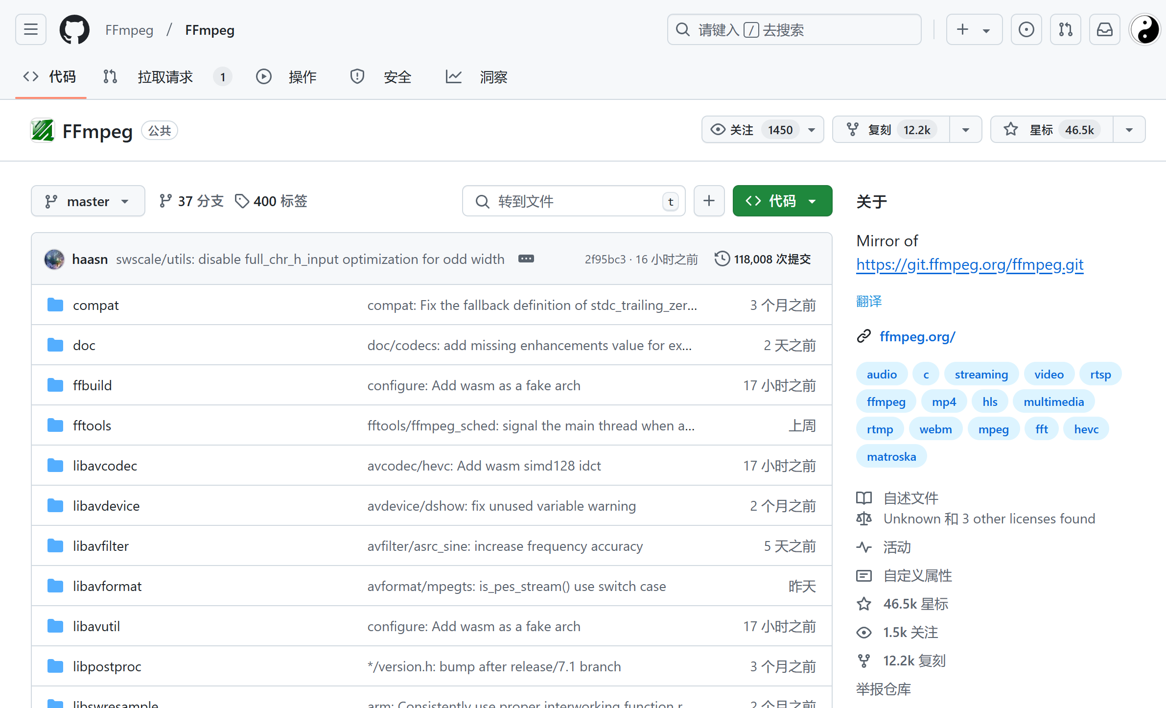Expand the star lists dropdown arrow
The width and height of the screenshot is (1166, 708).
coord(1129,130)
